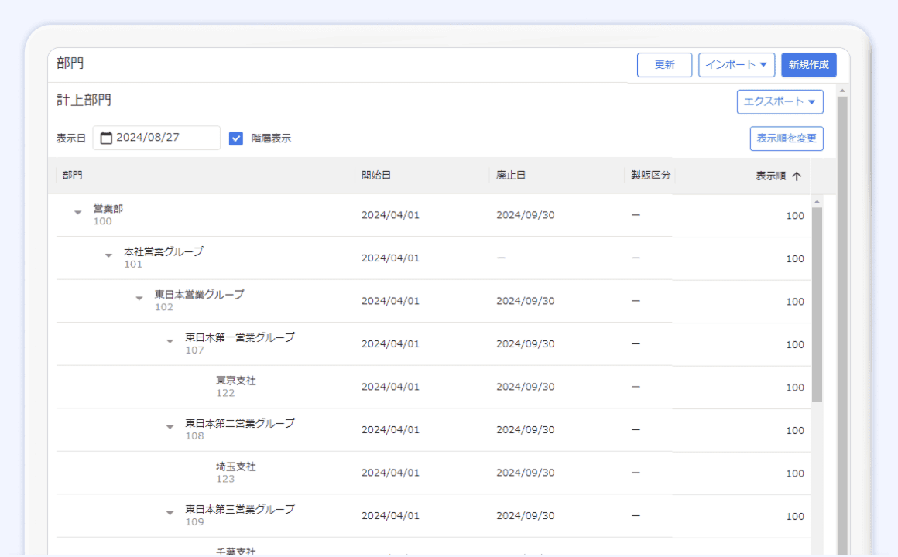Open the エクスポート dropdown menu

pyautogui.click(x=780, y=102)
